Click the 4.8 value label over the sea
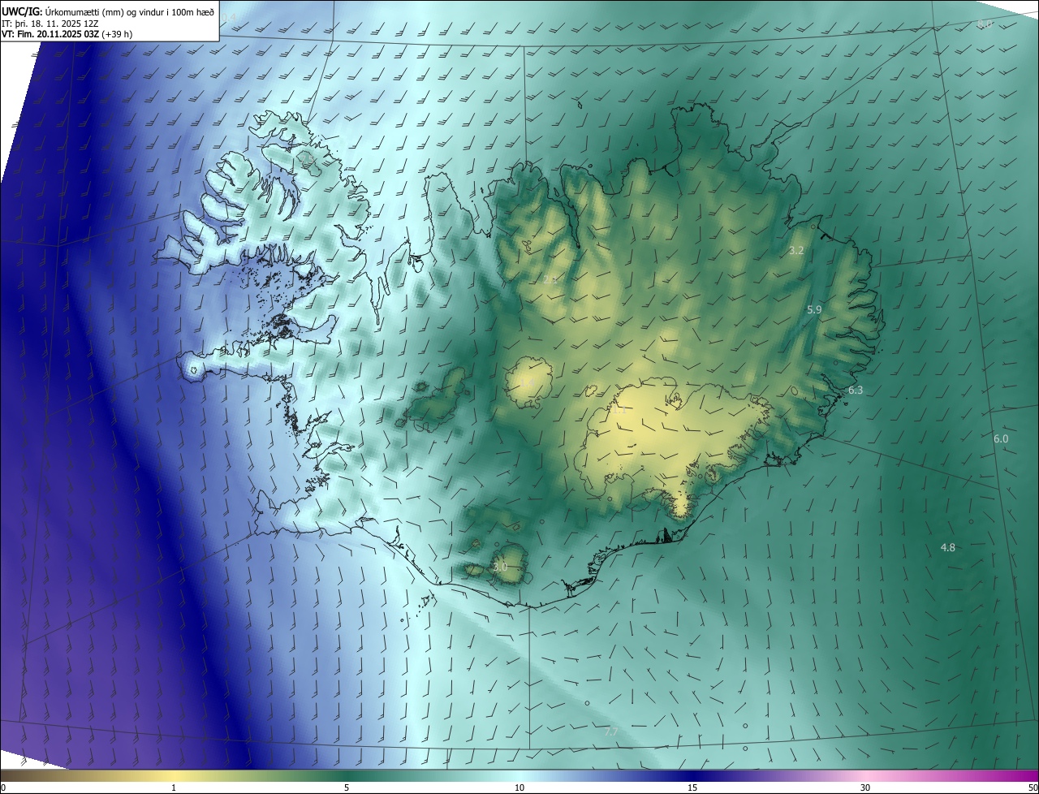1039x794 pixels. pyautogui.click(x=947, y=547)
